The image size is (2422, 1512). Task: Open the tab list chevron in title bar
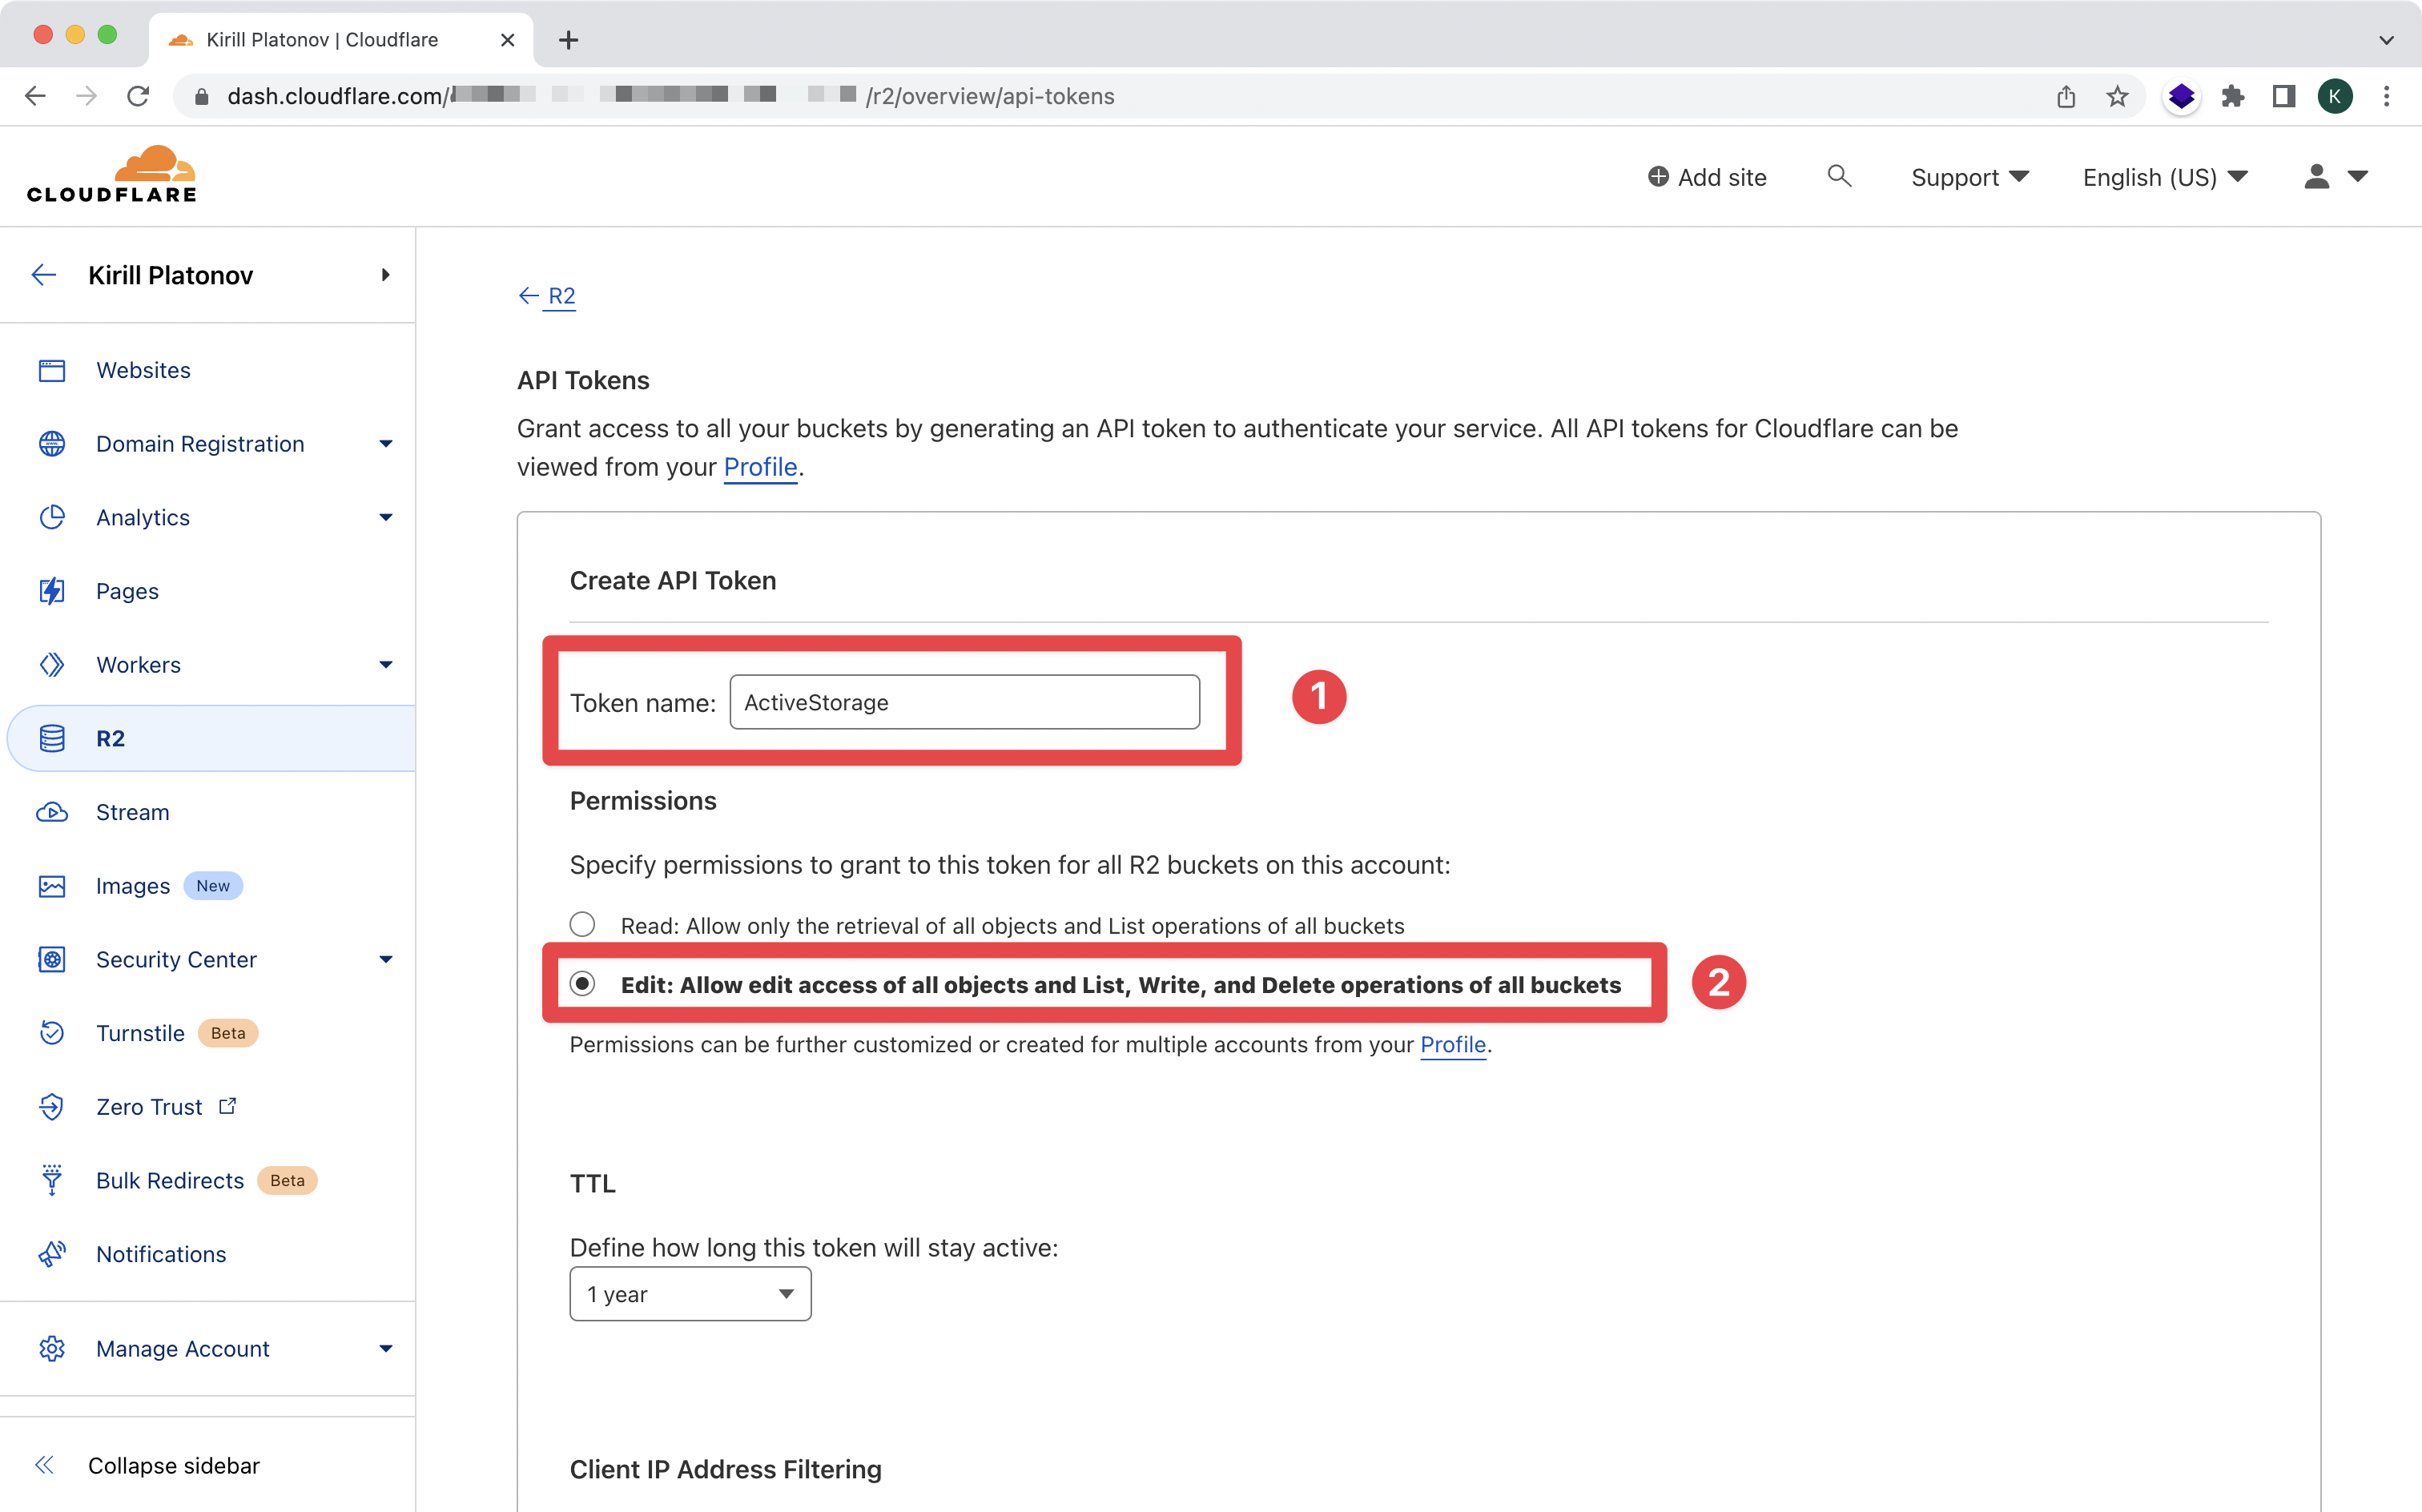click(2387, 40)
